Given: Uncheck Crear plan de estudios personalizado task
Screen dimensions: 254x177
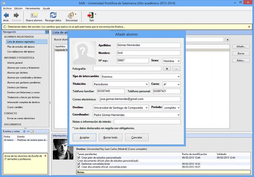Looking at the screenshot, I should (79, 157).
